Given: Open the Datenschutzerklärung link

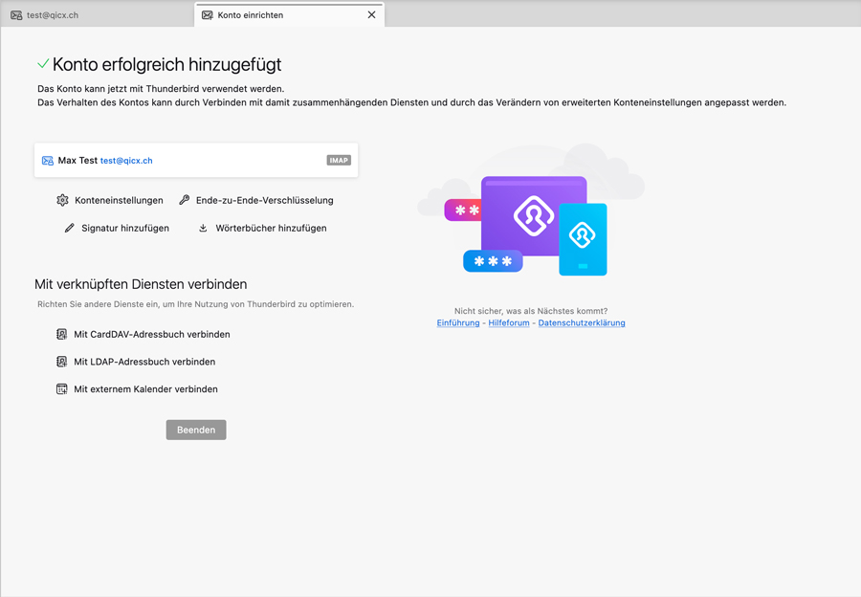Looking at the screenshot, I should 582,323.
